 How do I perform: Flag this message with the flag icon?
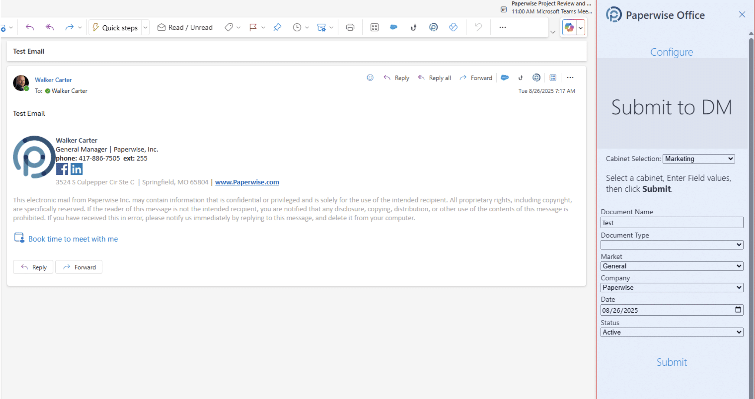click(x=253, y=28)
